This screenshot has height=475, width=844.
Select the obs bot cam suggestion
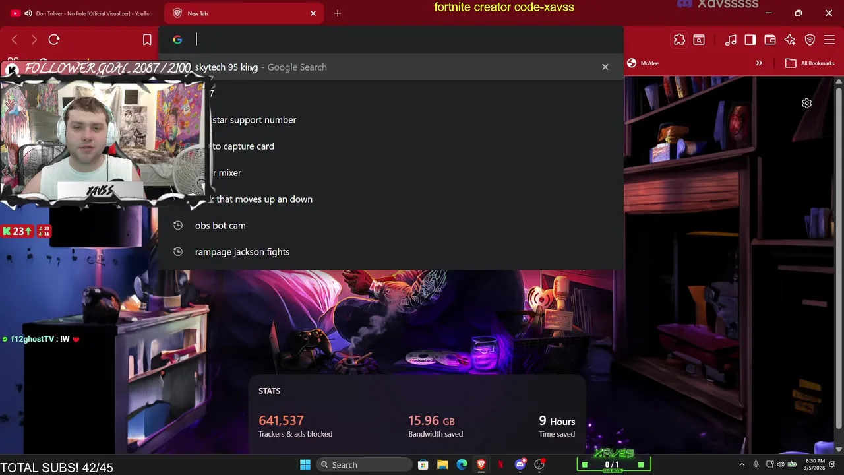[x=391, y=225]
